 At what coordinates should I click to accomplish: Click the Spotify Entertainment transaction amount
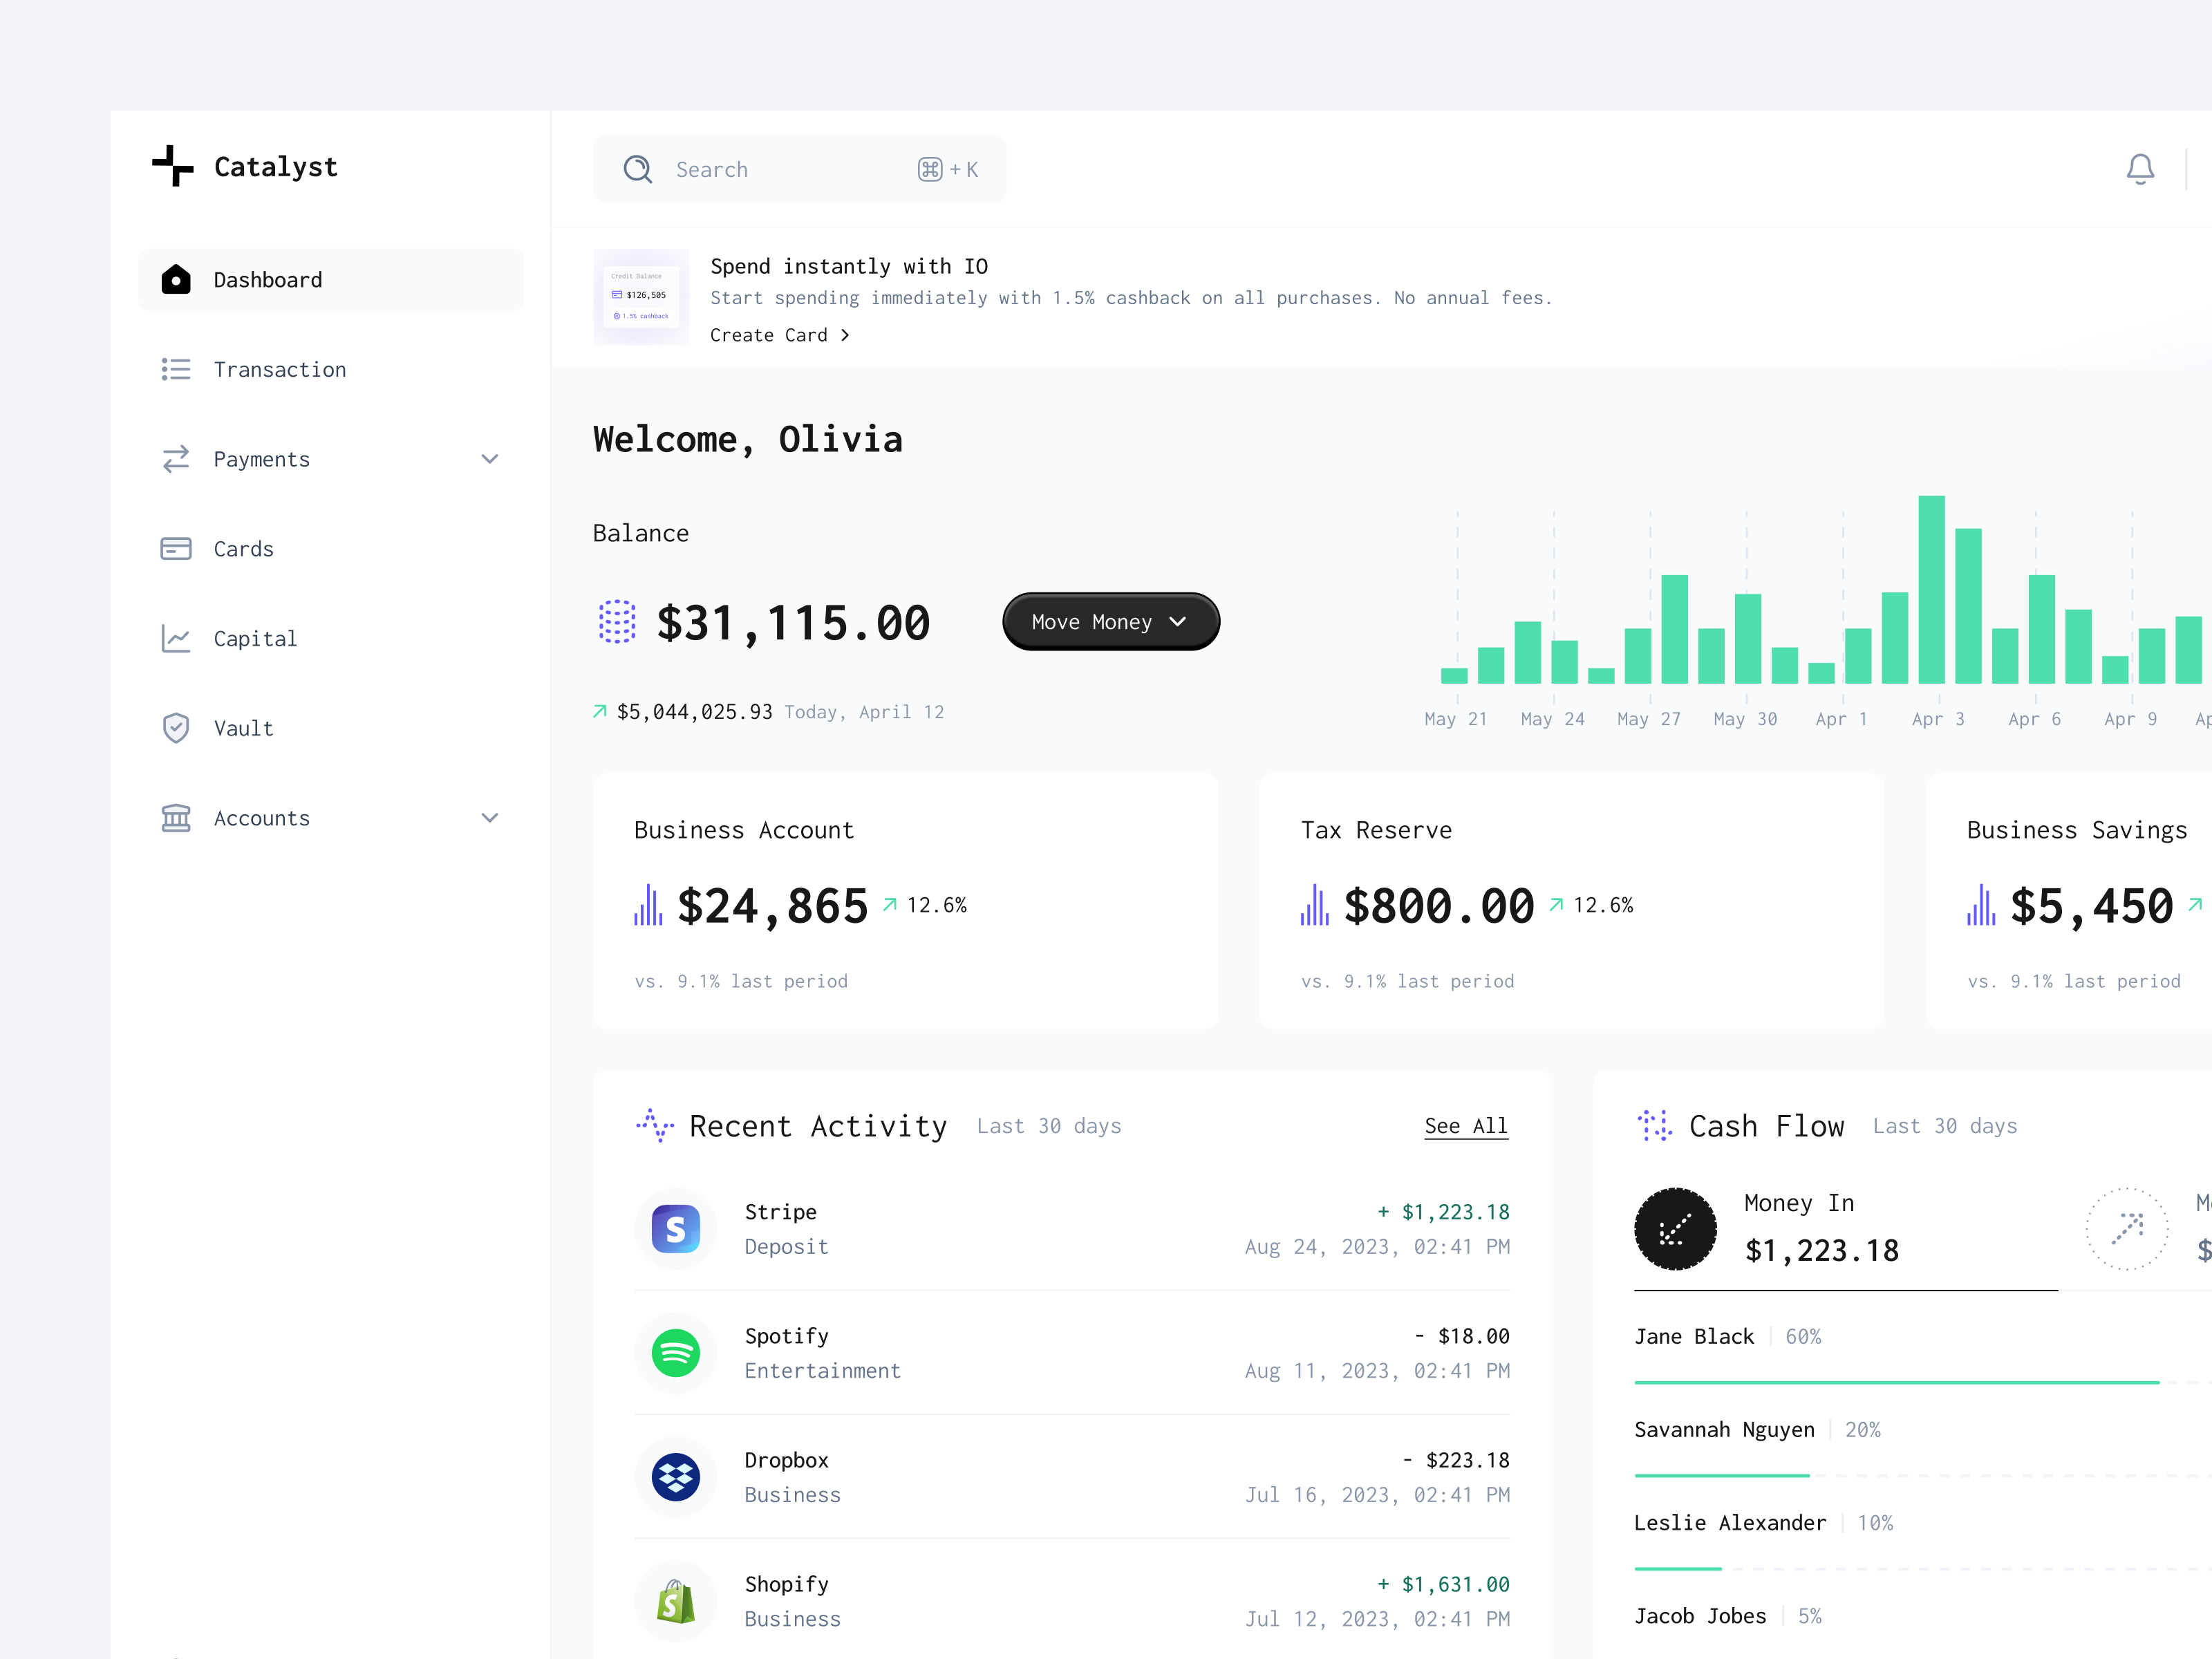click(1462, 1336)
